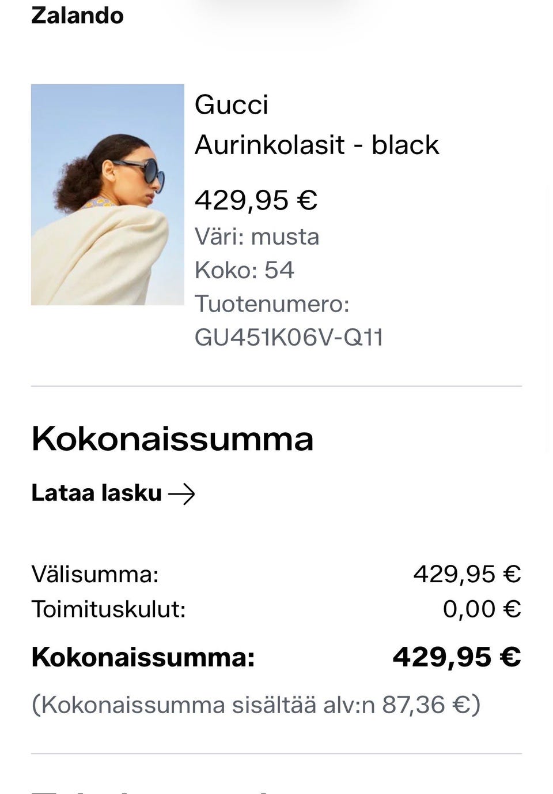Click the Kokonaissumma section heading
The width and height of the screenshot is (553, 794).
[x=172, y=440]
